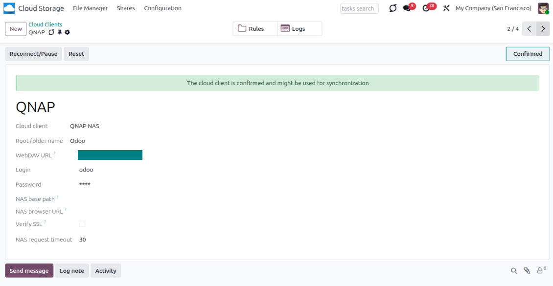Go to the previous record arrow
Image resolution: width=553 pixels, height=286 pixels.
(x=529, y=29)
